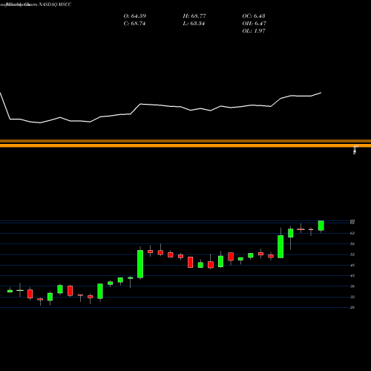Image resolution: width=371 pixels, height=371 pixels.
Task: Click the OH: 6.47 reading
Action: click(255, 24)
